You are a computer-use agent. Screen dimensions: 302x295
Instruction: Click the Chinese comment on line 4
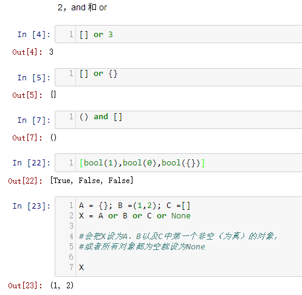coord(178,237)
